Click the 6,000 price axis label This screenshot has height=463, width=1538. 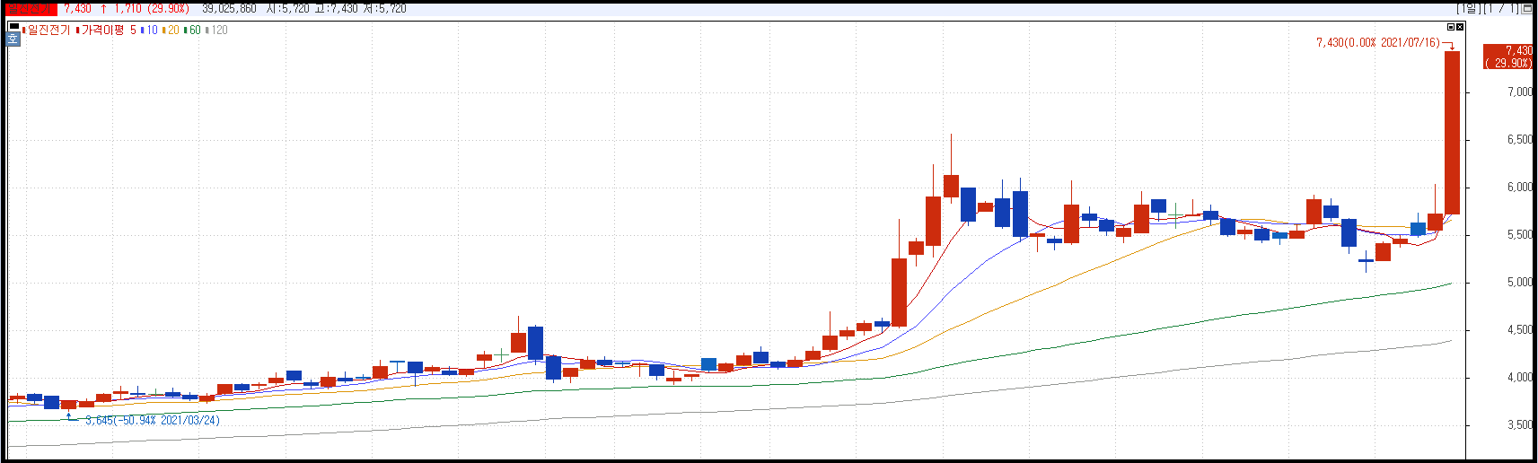1520,188
